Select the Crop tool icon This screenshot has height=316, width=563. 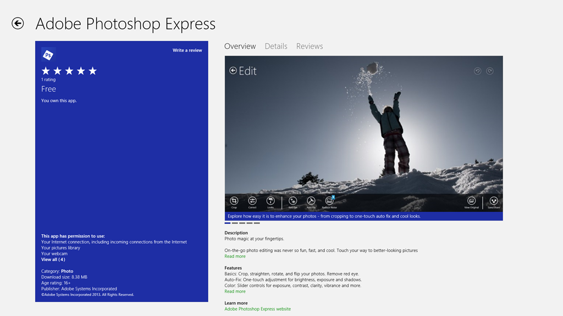click(234, 201)
